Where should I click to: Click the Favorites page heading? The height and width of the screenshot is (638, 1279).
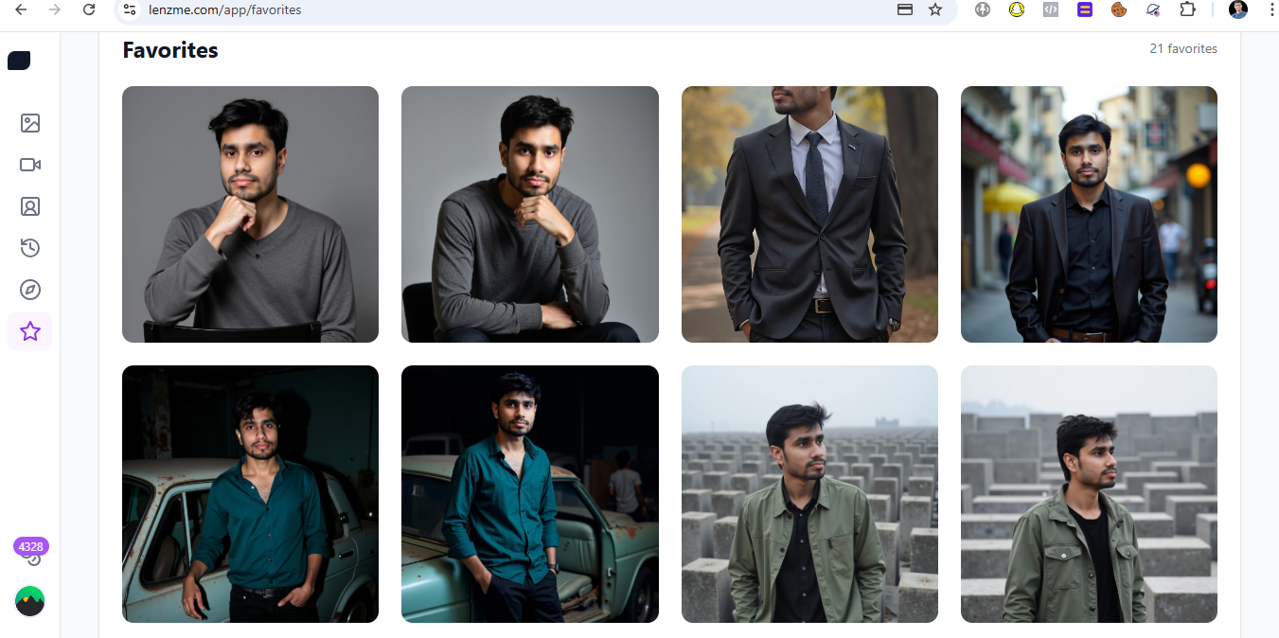point(170,50)
